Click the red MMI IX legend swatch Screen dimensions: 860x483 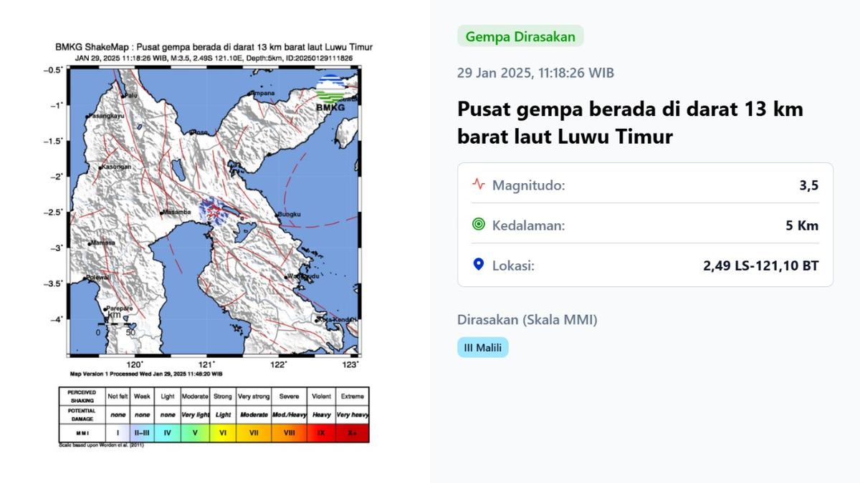(x=319, y=432)
